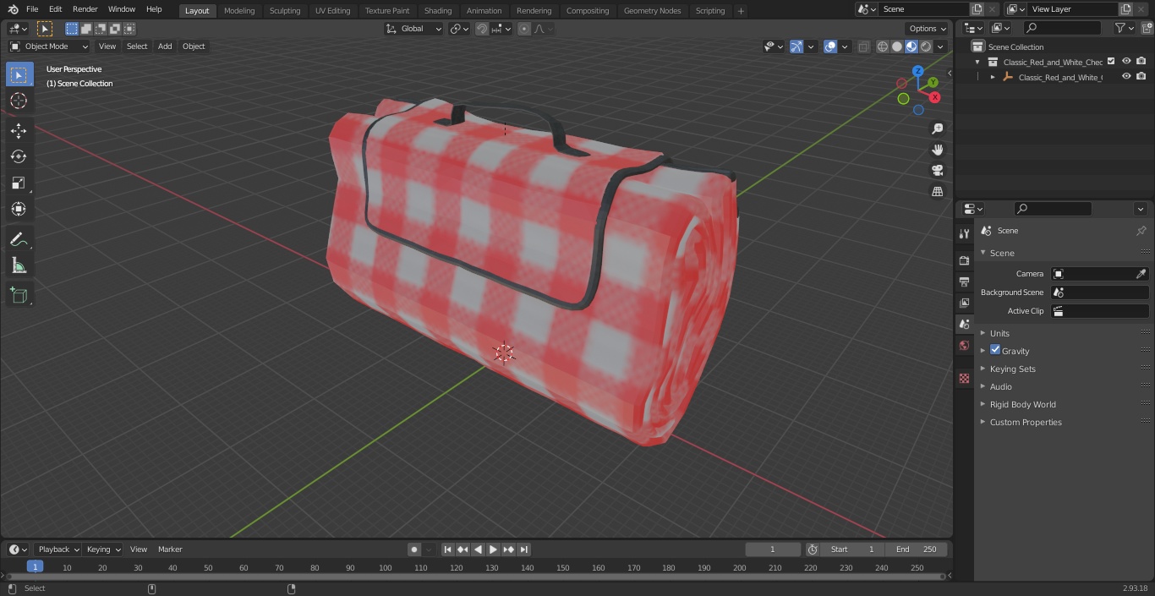Open the Texture properties tab

964,378
